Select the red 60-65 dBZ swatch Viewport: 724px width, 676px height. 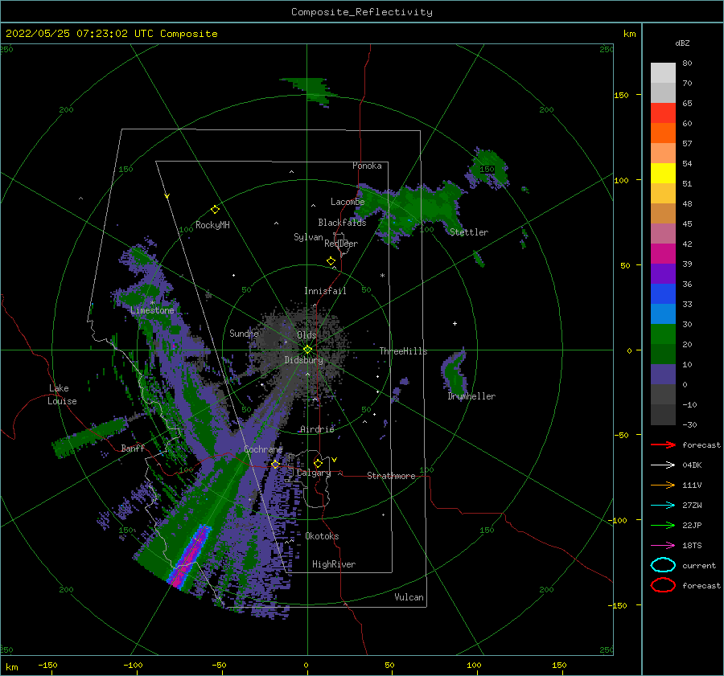click(x=663, y=113)
